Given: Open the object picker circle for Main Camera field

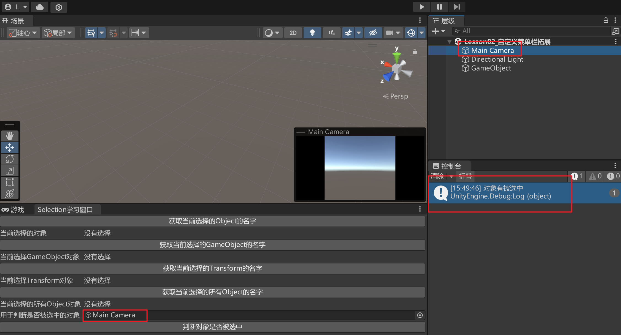Looking at the screenshot, I should click(x=420, y=315).
